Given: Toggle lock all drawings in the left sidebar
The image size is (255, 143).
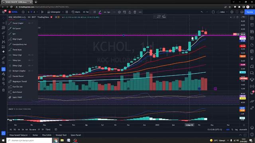Looking at the screenshot, I should [3, 79].
